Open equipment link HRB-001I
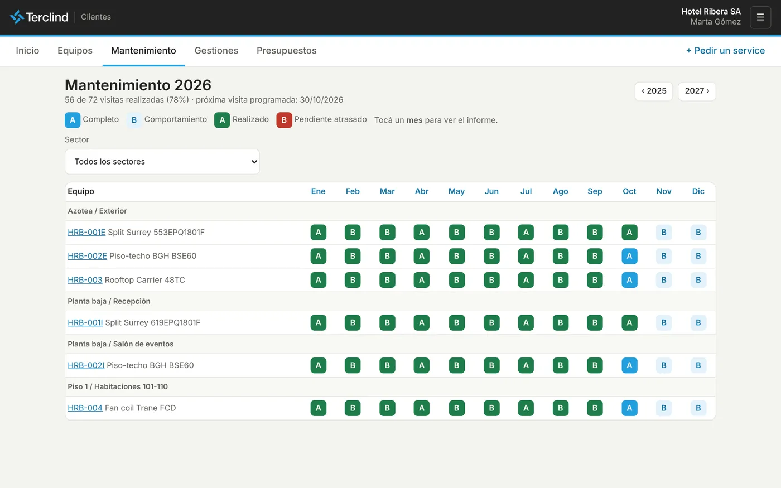 (x=85, y=322)
